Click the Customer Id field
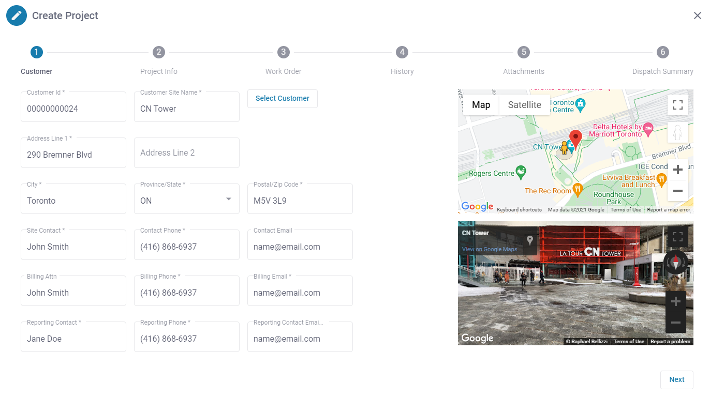 click(x=73, y=107)
